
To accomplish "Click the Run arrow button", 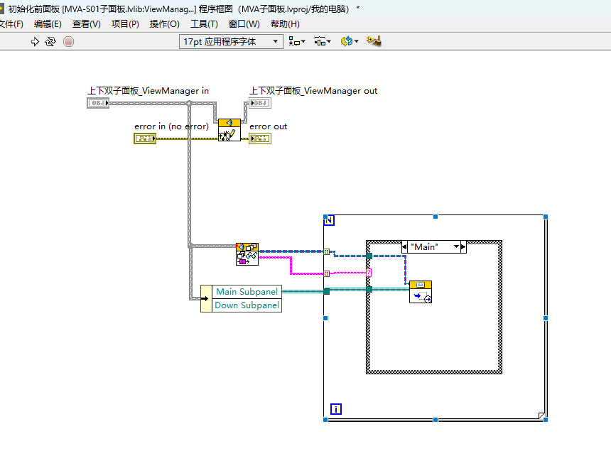I will [x=35, y=42].
